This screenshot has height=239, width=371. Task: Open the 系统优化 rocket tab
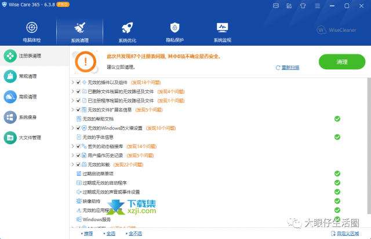coord(128,32)
